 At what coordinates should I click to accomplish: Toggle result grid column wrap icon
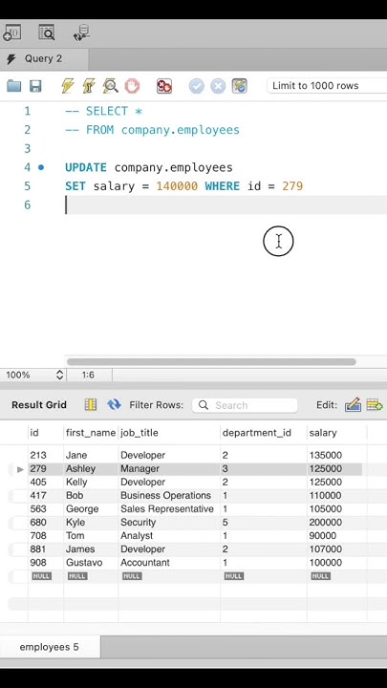pos(91,404)
